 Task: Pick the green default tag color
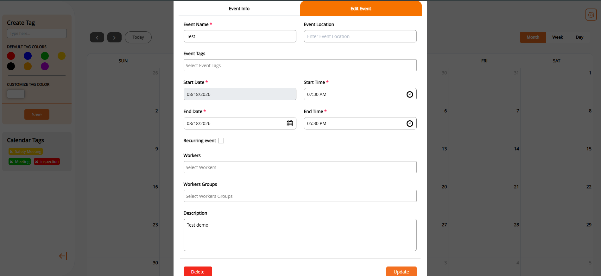[45, 56]
